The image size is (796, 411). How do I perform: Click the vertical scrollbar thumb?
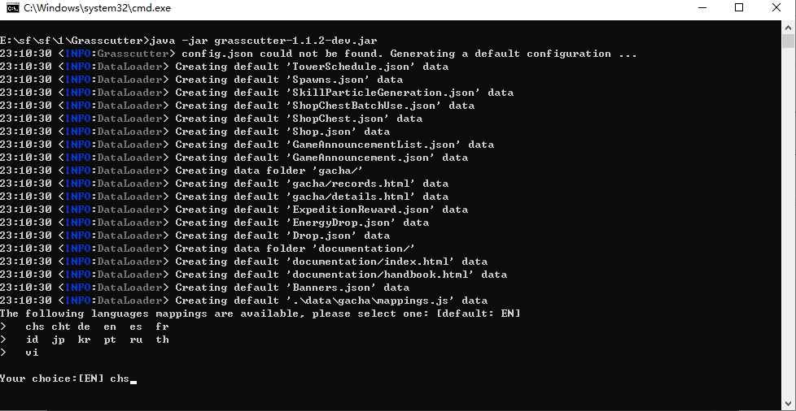tap(788, 41)
